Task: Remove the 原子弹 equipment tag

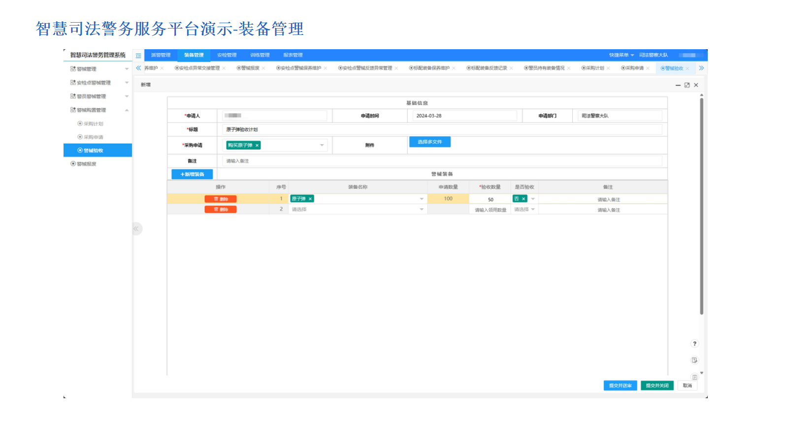Action: pos(310,199)
